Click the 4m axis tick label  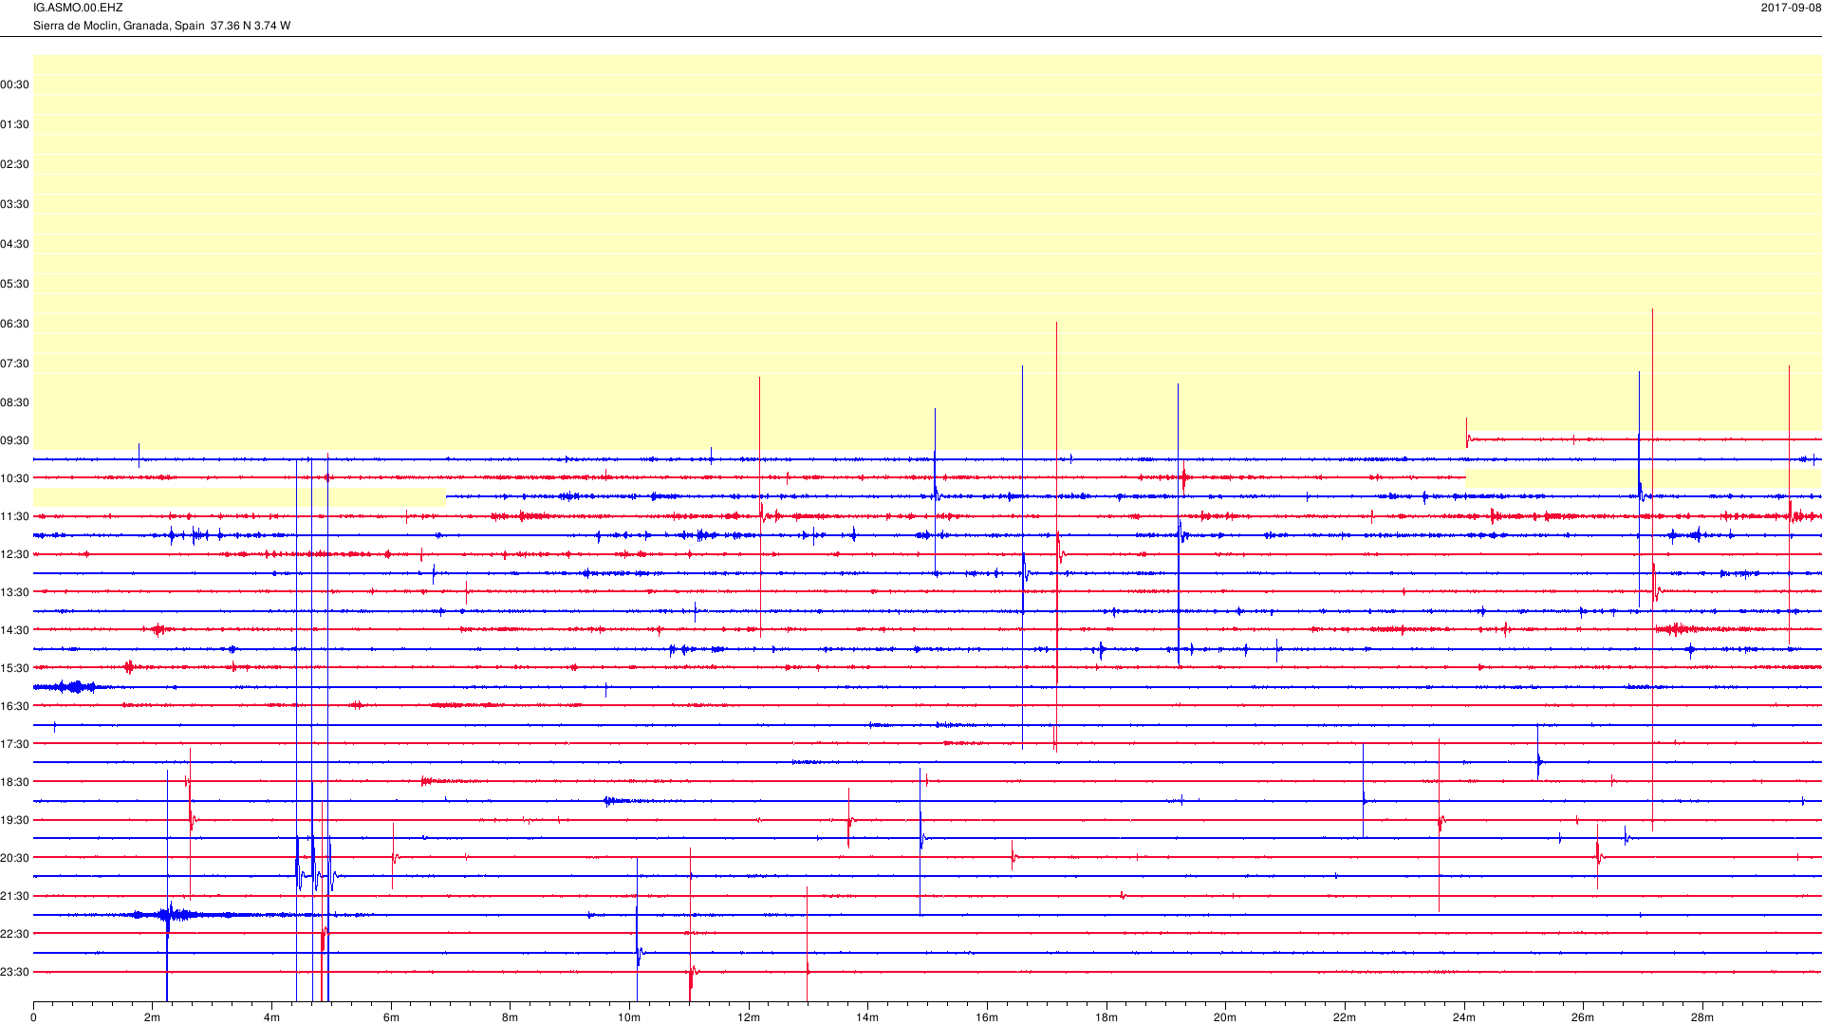point(271,1017)
